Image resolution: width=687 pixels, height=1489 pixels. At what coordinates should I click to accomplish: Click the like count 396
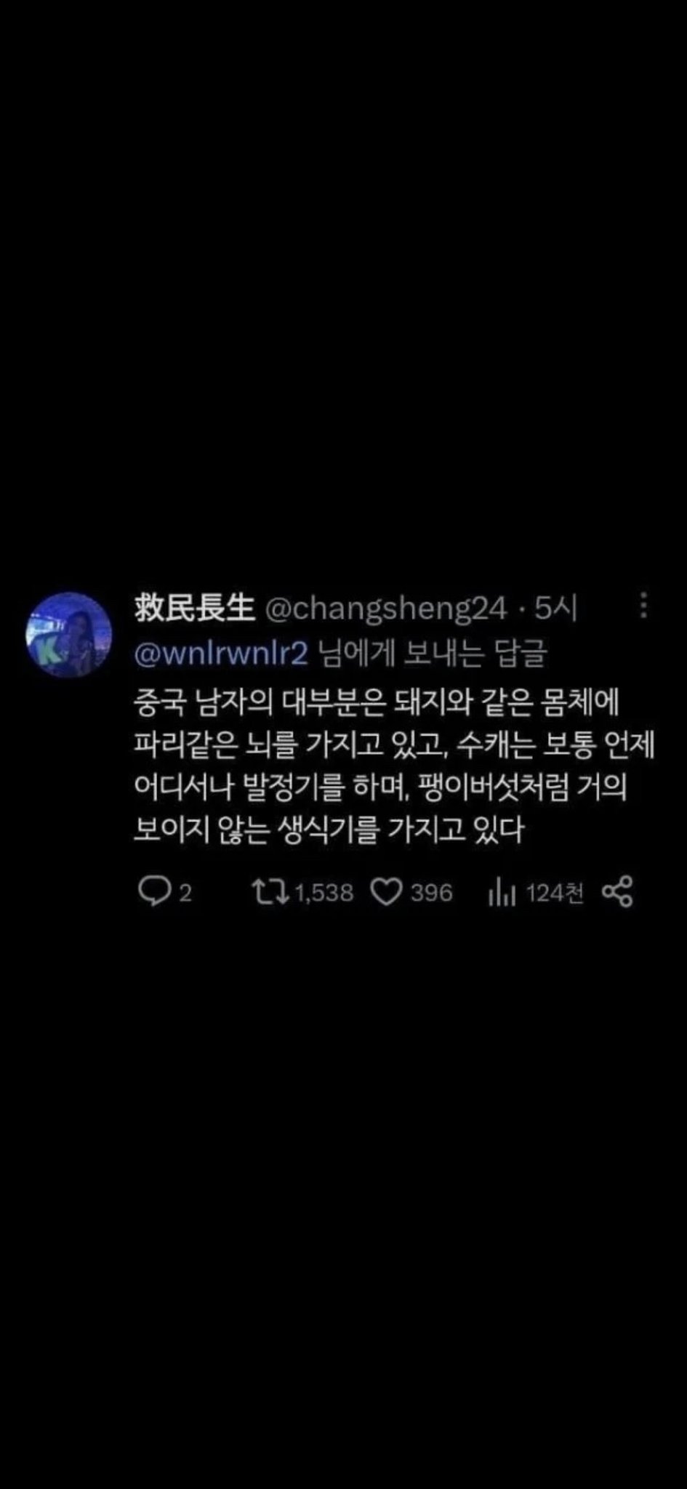click(x=431, y=893)
